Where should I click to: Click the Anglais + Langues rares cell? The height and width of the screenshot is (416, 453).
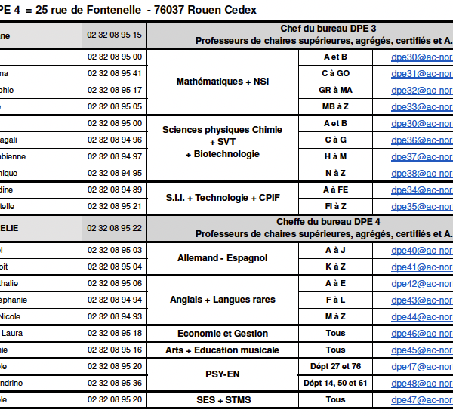coord(223,300)
